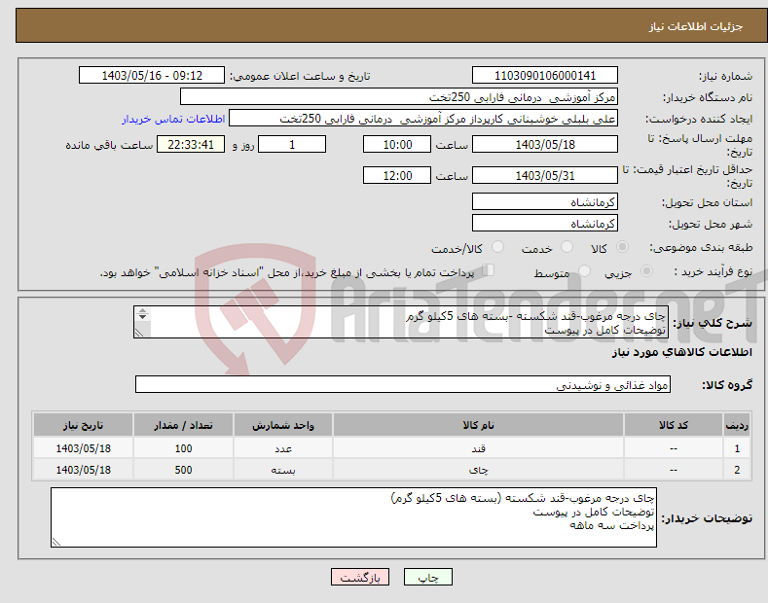The height and width of the screenshot is (603, 768).
Task: Click delivery province field کرمانشاه
Action: point(545,201)
